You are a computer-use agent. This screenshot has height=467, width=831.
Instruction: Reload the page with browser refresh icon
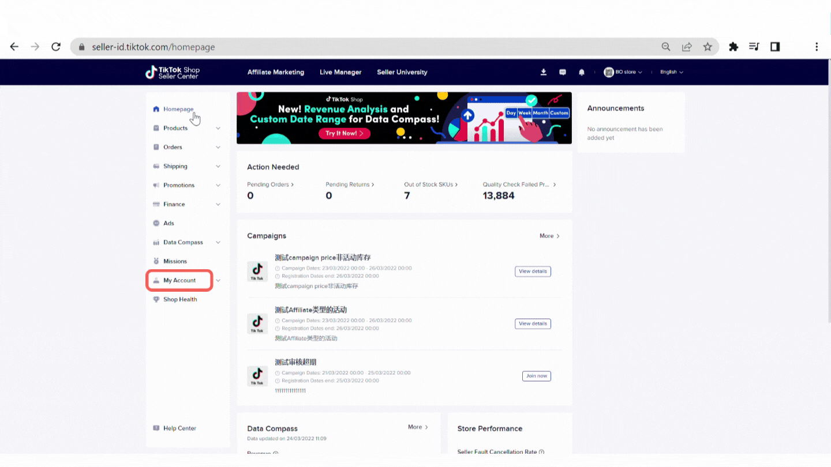pyautogui.click(x=56, y=47)
